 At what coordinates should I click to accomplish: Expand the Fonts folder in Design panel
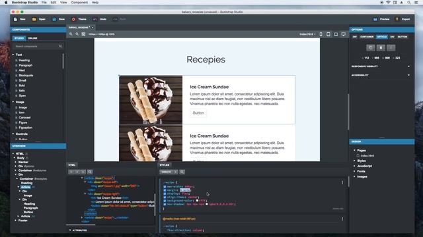(x=354, y=171)
